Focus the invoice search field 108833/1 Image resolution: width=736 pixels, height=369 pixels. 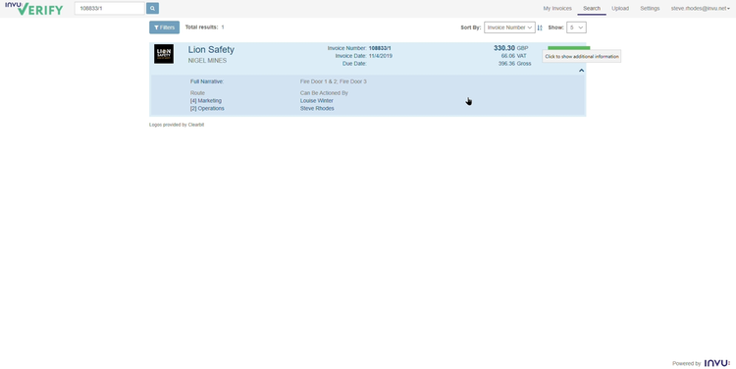[x=109, y=9]
